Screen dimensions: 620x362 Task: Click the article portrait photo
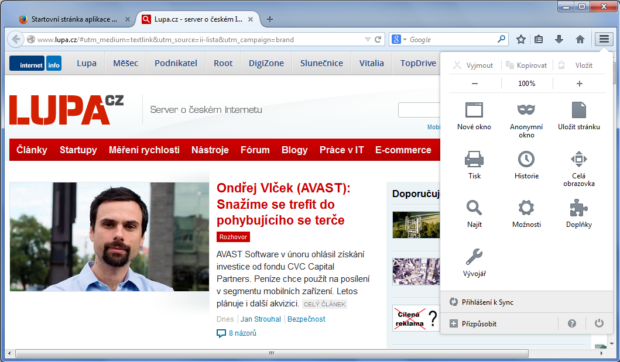[109, 237]
